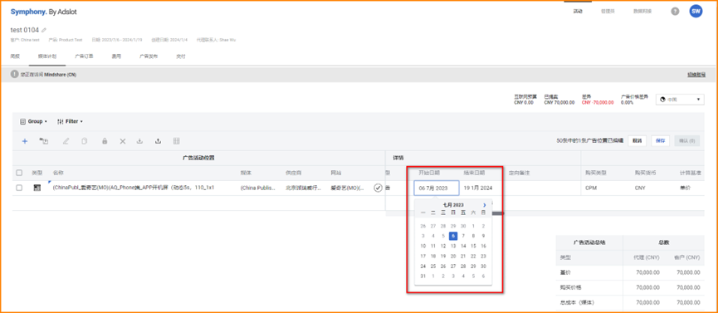The image size is (718, 313).
Task: Edit campaign name with pencil beside test 0104
Action: [44, 30]
